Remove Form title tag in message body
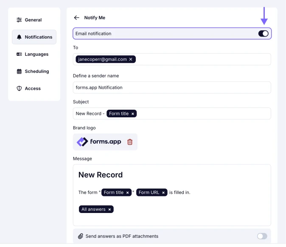This screenshot has width=286, height=247. pos(127,193)
